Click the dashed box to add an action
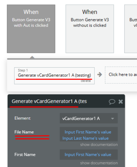Viewport: 137px width, 167px height. (x=121, y=75)
